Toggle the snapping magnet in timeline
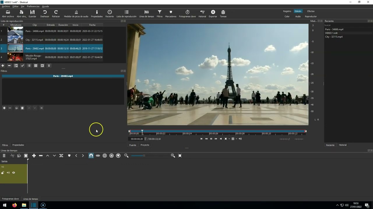The image size is (373, 209). pyautogui.click(x=91, y=156)
